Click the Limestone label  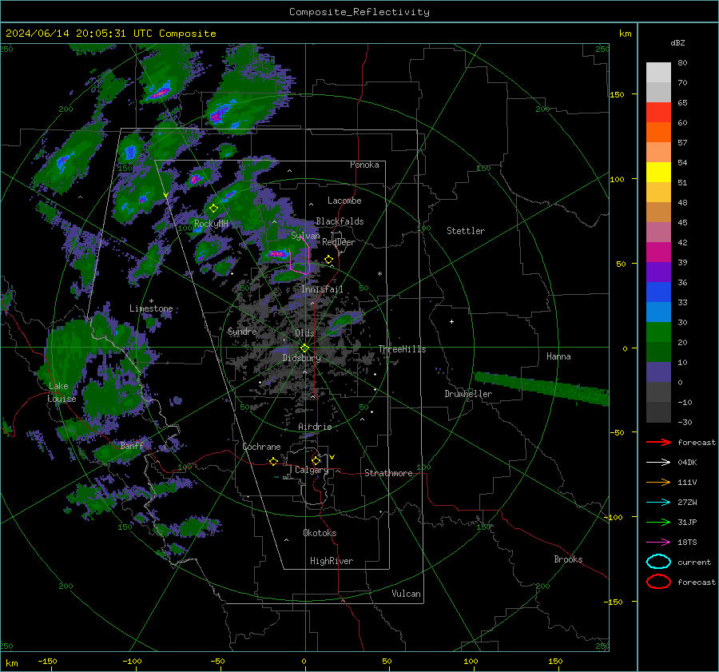[151, 308]
